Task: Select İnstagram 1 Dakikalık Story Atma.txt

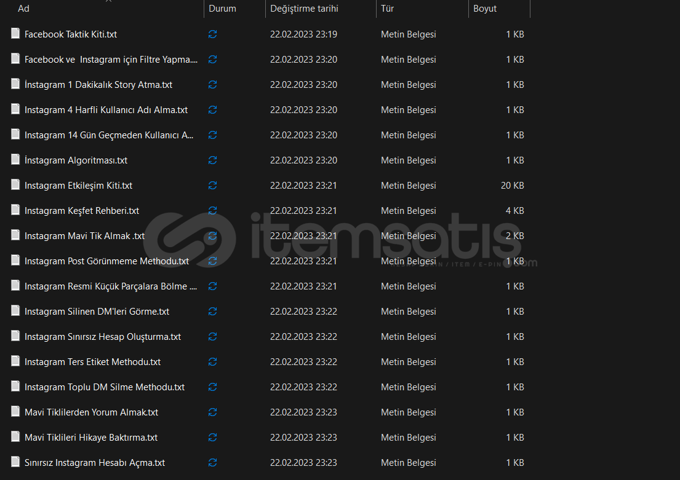Action: (98, 84)
